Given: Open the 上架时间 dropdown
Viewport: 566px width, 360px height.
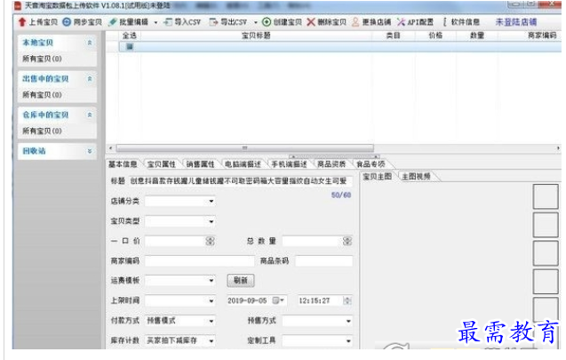Looking at the screenshot, I should 179,300.
